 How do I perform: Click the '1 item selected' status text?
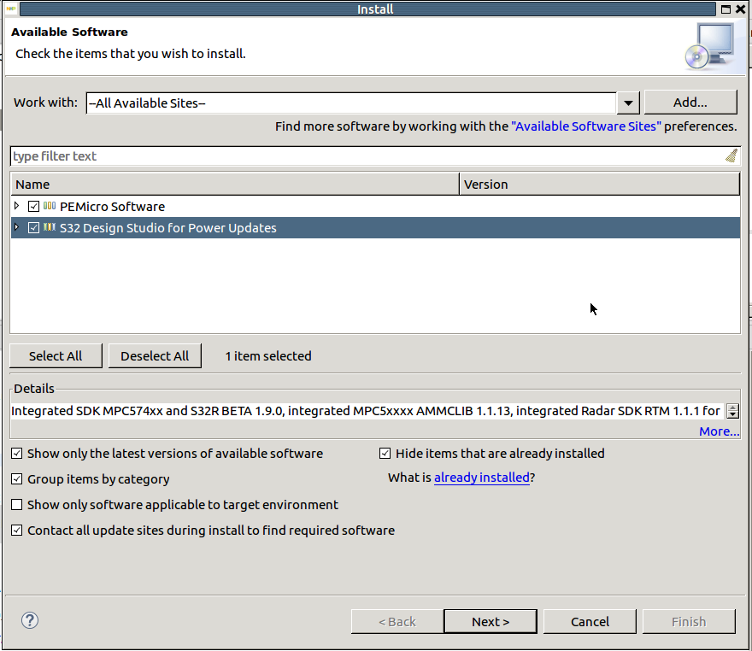[x=268, y=356]
